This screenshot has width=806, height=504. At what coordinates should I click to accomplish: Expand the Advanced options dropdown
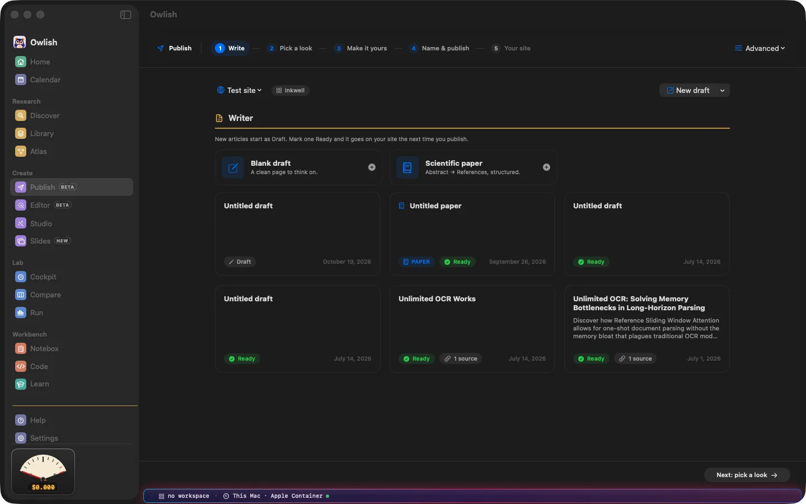coord(760,48)
